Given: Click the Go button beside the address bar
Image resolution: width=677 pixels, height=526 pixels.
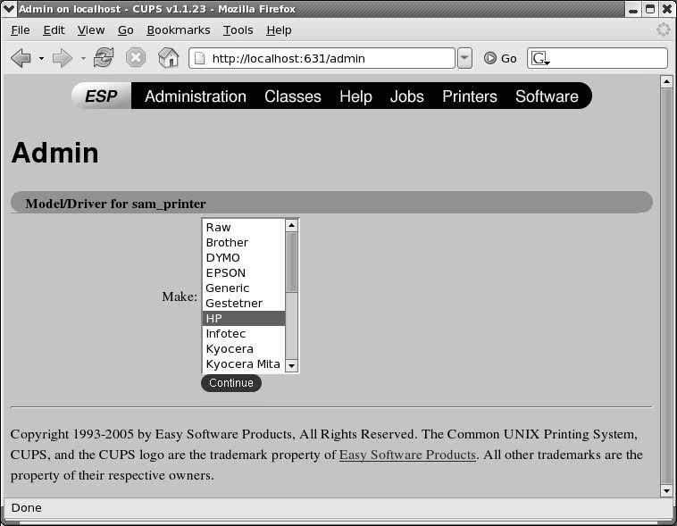Looking at the screenshot, I should point(500,58).
